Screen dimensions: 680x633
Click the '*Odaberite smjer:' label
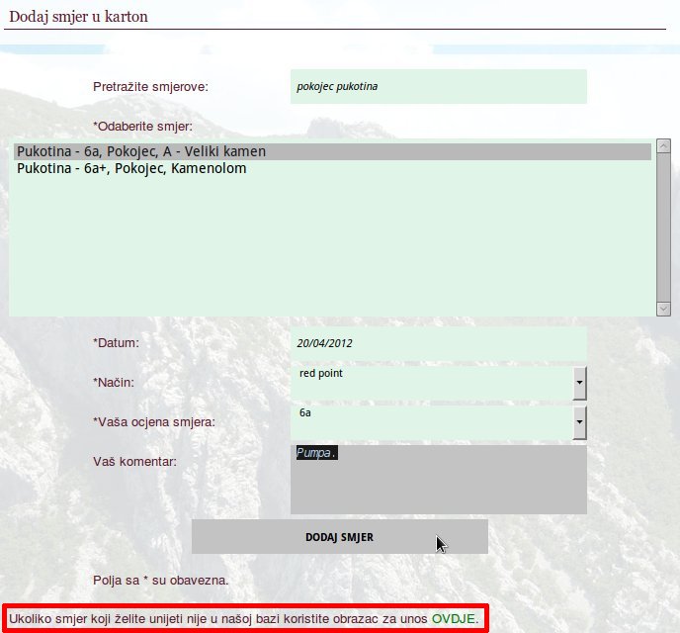[142, 127]
